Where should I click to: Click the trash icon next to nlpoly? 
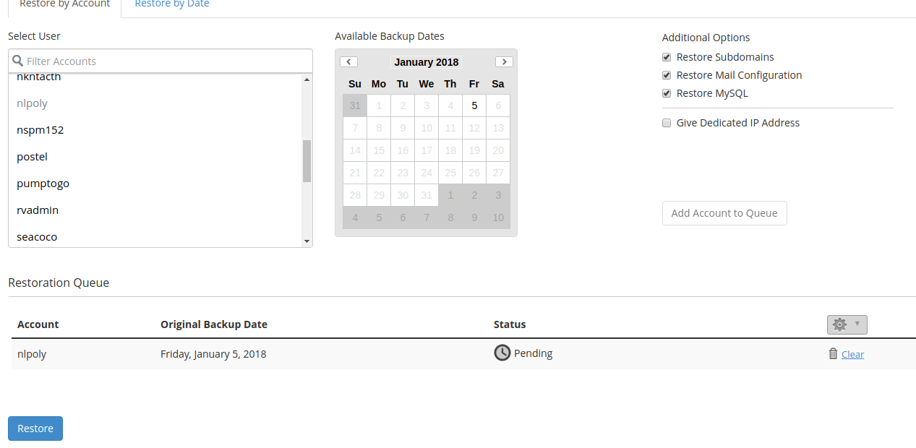[x=831, y=353]
